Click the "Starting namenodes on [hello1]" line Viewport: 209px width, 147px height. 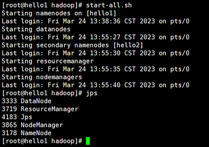[59, 13]
